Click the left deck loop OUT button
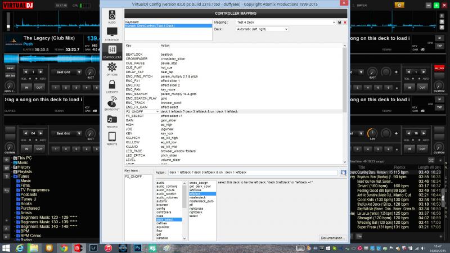This screenshot has width=450, height=253. (39, 88)
